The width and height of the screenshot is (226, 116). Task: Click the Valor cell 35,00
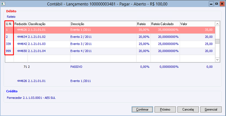pyautogui.click(x=197, y=30)
